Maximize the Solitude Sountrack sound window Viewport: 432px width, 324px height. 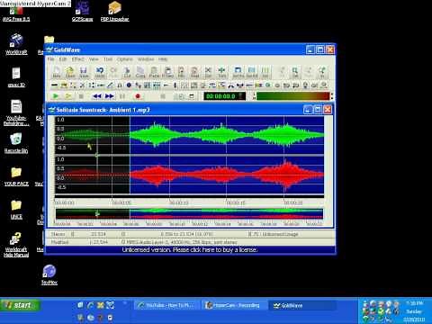pyautogui.click(x=318, y=110)
